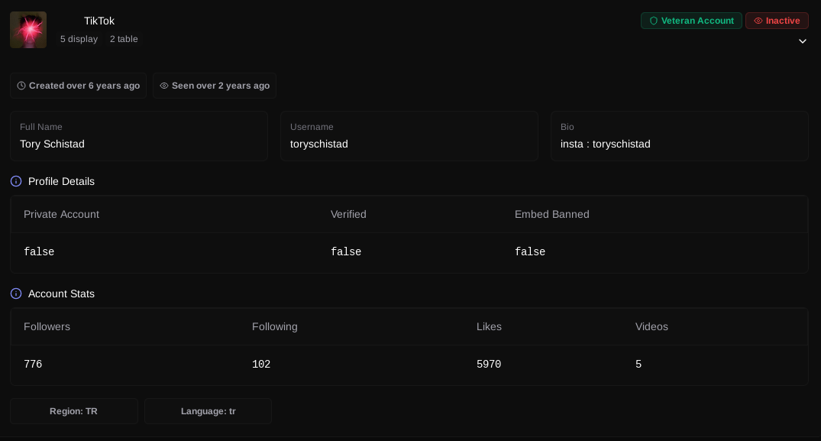Select the Username field toryschistad
Viewport: 821px width, 441px height.
[409, 135]
